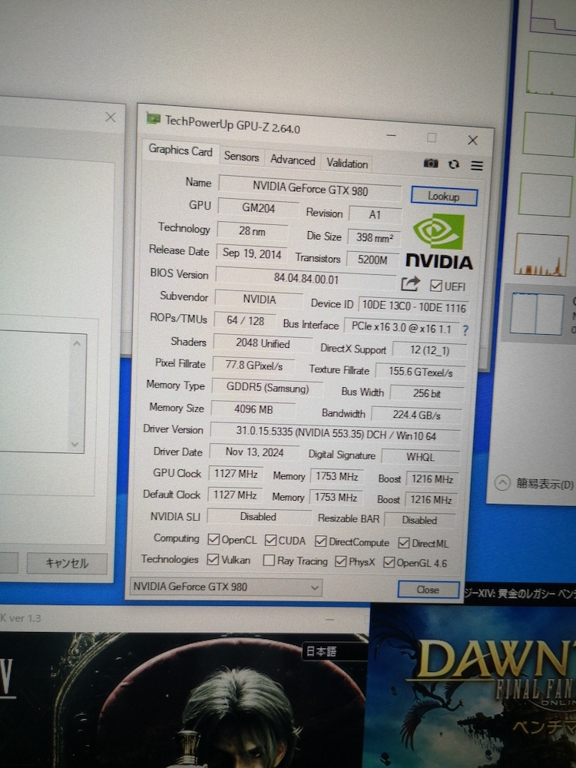This screenshot has width=576, height=768.
Task: Switch to the Advanced tab
Action: click(x=293, y=160)
